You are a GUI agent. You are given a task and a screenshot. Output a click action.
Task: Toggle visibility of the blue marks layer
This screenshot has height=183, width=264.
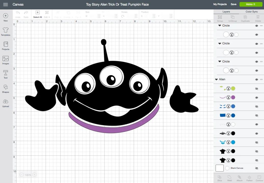click(x=257, y=107)
